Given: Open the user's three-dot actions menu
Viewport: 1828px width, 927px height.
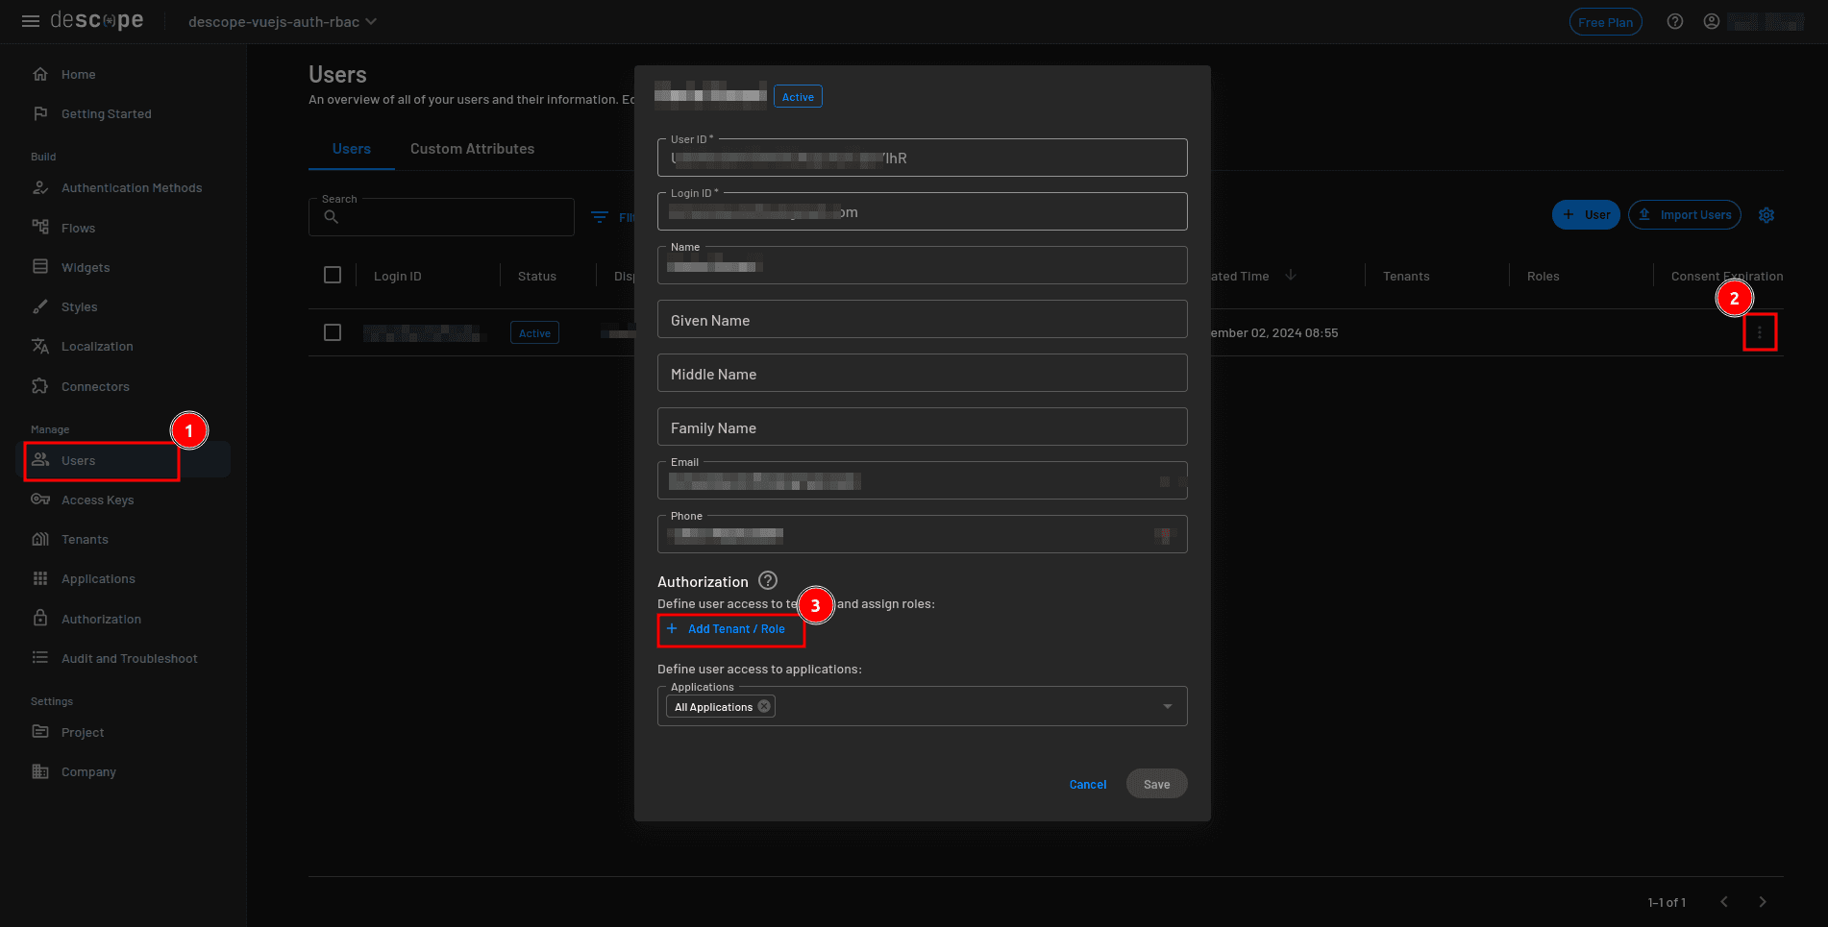Looking at the screenshot, I should pyautogui.click(x=1760, y=332).
